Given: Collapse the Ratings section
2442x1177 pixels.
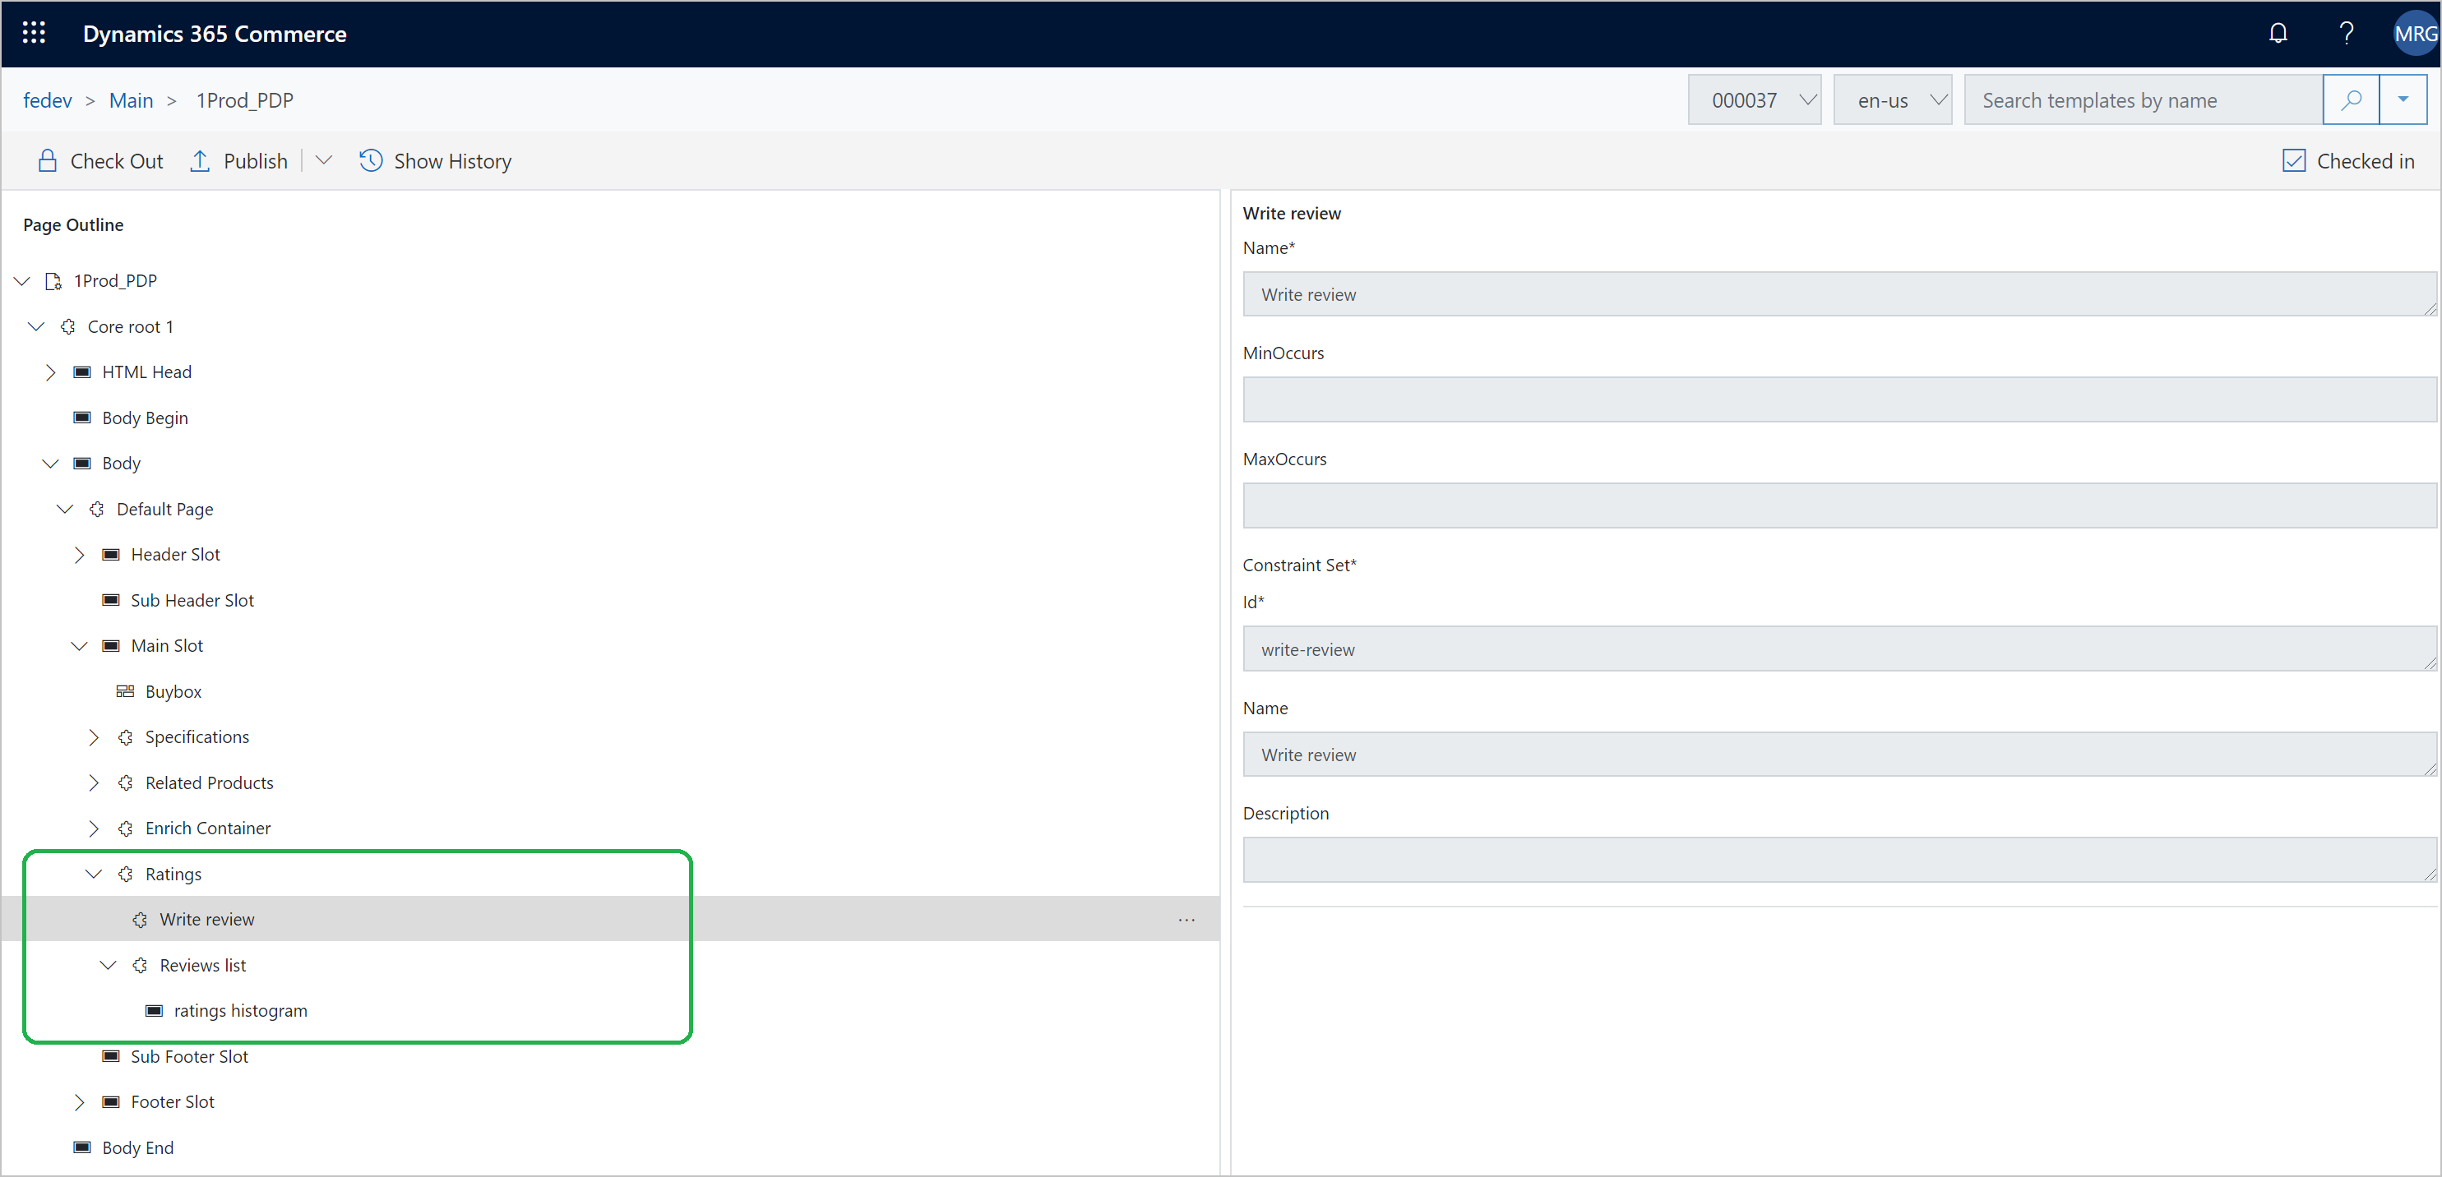Looking at the screenshot, I should pos(90,874).
